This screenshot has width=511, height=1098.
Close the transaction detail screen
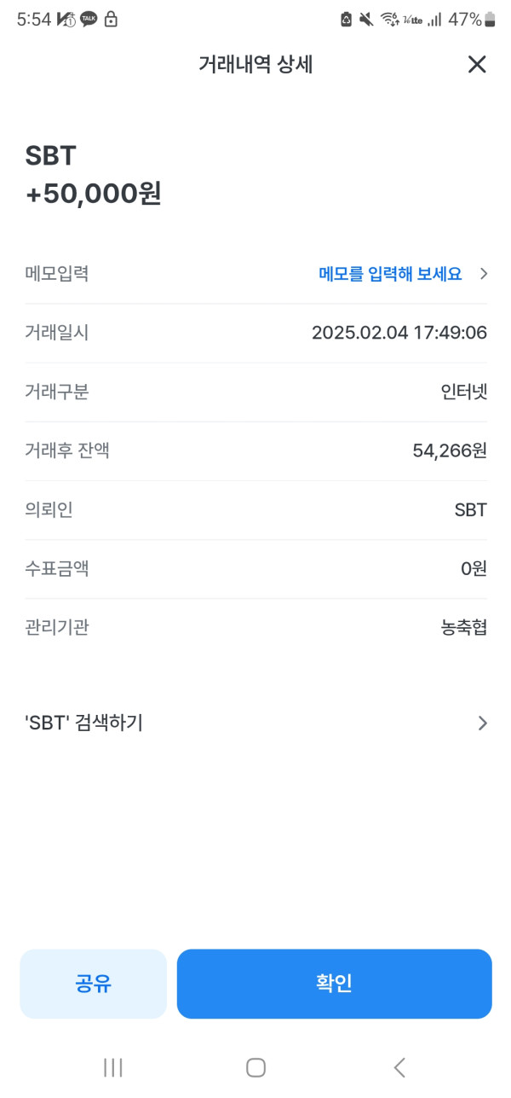[x=477, y=64]
